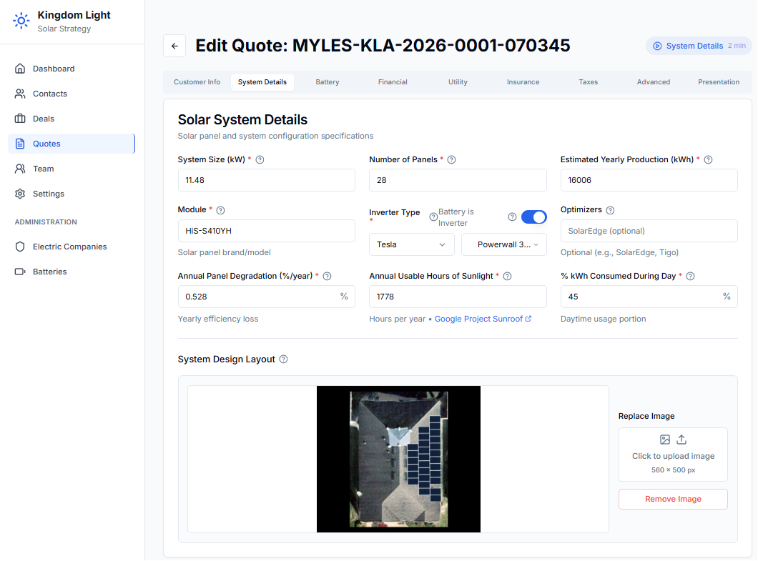The height and width of the screenshot is (561, 758).
Task: Open the Insurance tab
Action: coord(523,82)
